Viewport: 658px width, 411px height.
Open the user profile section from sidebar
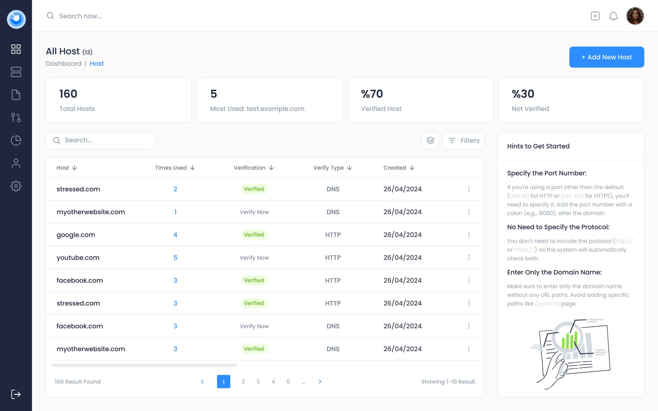[15, 163]
